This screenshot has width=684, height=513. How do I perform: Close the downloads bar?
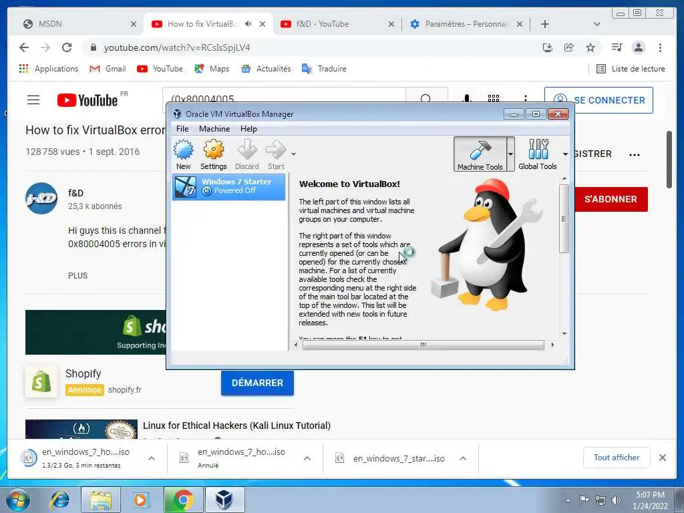663,458
